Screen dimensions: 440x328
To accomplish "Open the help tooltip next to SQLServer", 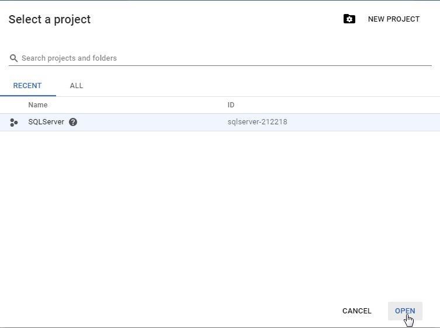I will pyautogui.click(x=73, y=122).
